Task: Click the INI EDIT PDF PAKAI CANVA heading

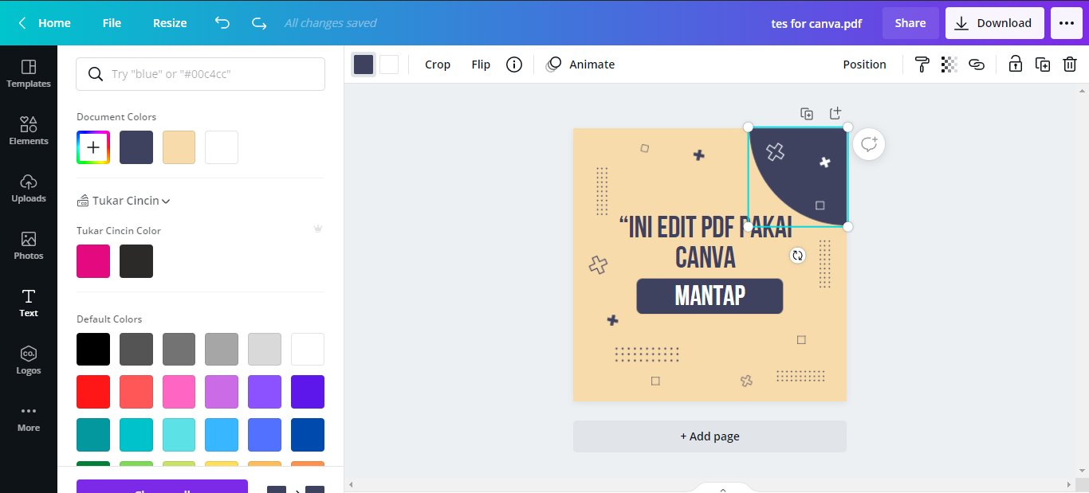Action: click(706, 242)
